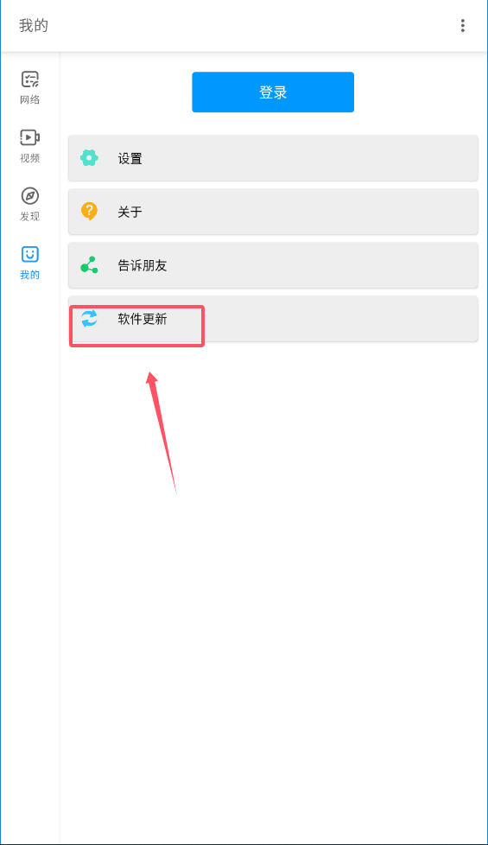Click the red arrow annotation below 软件更新

point(161,433)
